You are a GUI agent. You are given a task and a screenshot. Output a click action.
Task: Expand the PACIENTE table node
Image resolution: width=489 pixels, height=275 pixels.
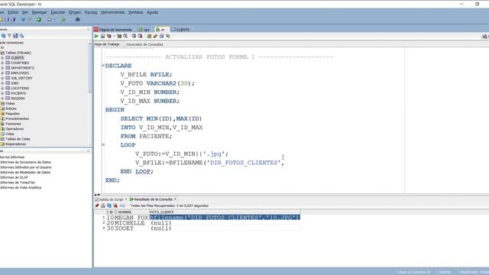2,93
